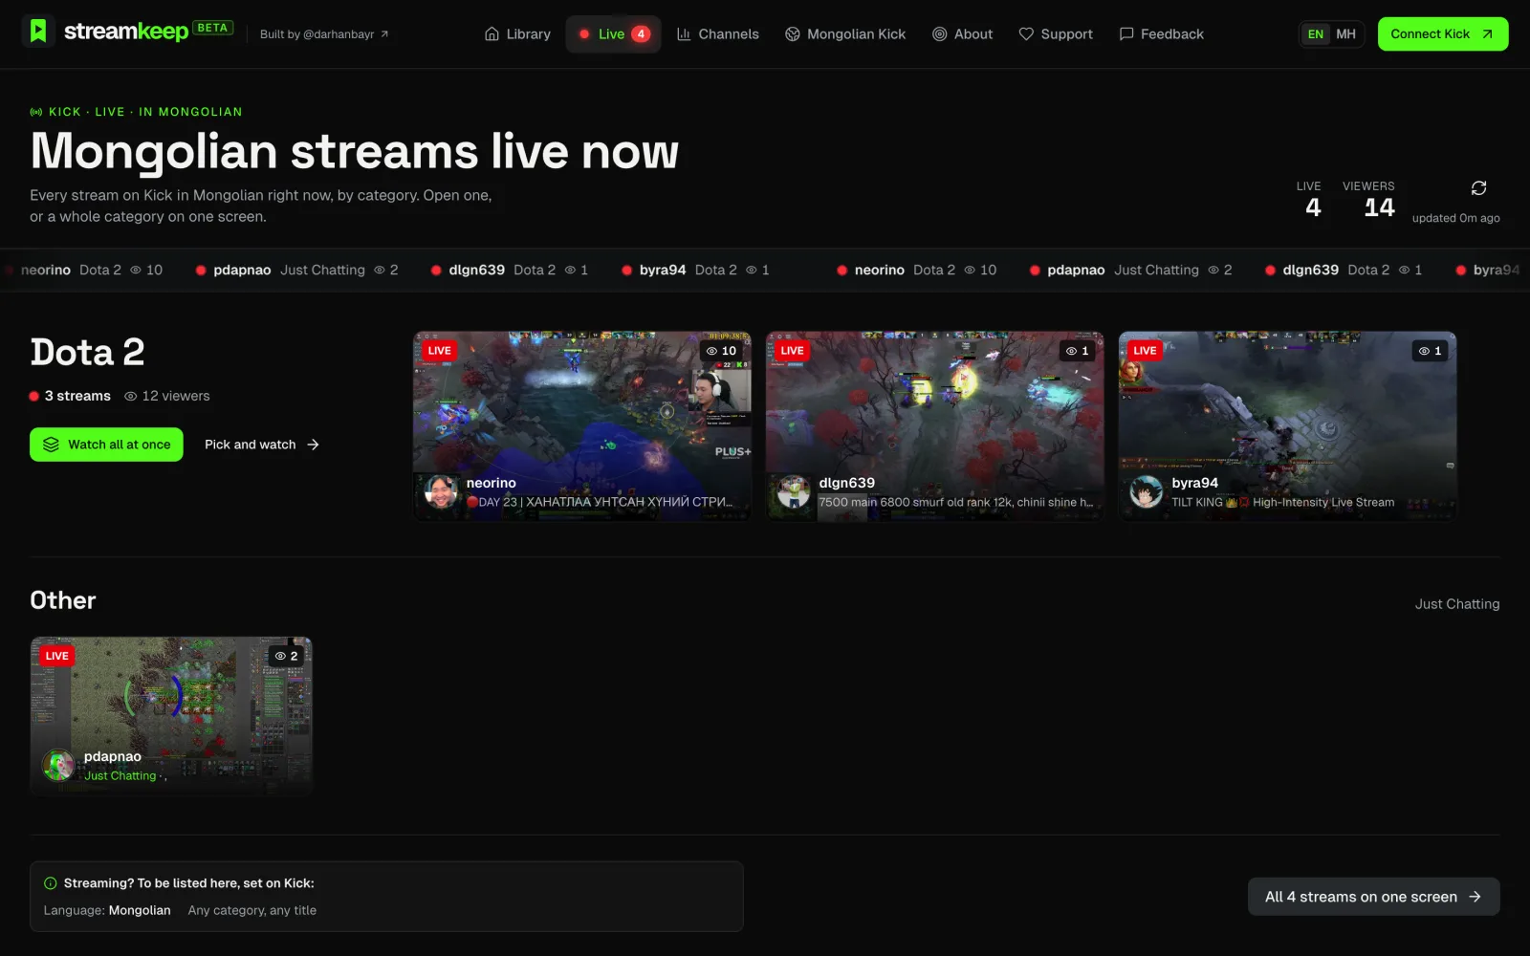
Task: Click Pick and watch link
Action: (262, 445)
